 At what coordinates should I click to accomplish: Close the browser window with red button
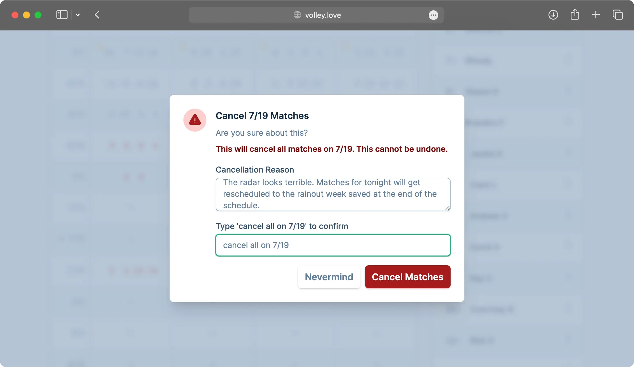coord(15,15)
